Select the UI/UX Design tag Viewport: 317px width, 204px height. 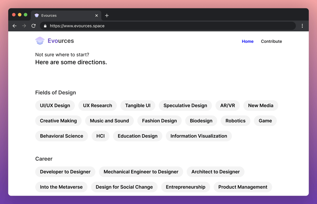pos(55,105)
